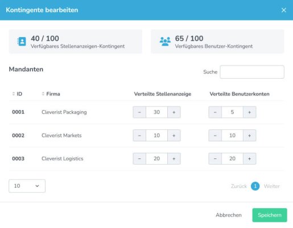Open the rows-per-page dropdown showing 10
This screenshot has height=228, width=293.
coord(27,186)
